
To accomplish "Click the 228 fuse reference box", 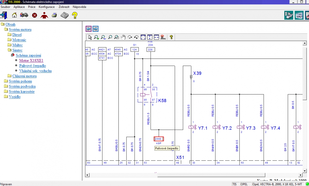I will click(x=150, y=50).
